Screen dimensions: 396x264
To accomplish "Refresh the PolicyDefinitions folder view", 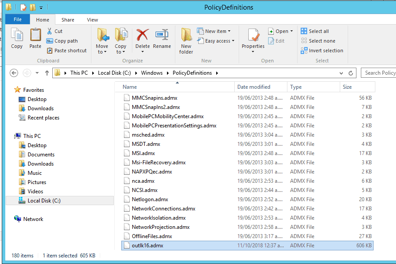I will (x=350, y=73).
